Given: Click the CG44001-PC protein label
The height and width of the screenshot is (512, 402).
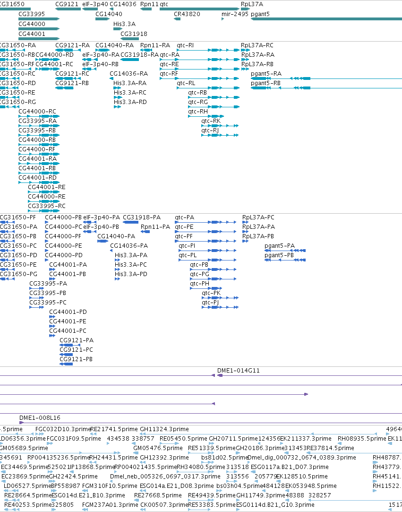Looking at the screenshot, I should (x=68, y=331).
